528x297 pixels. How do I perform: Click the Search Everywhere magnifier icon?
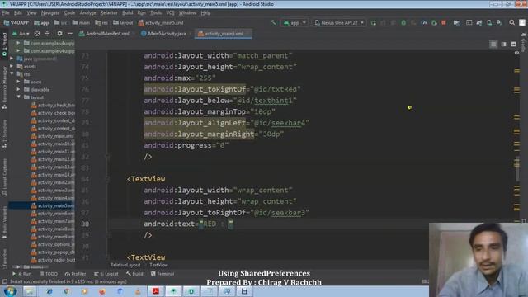coord(511,22)
